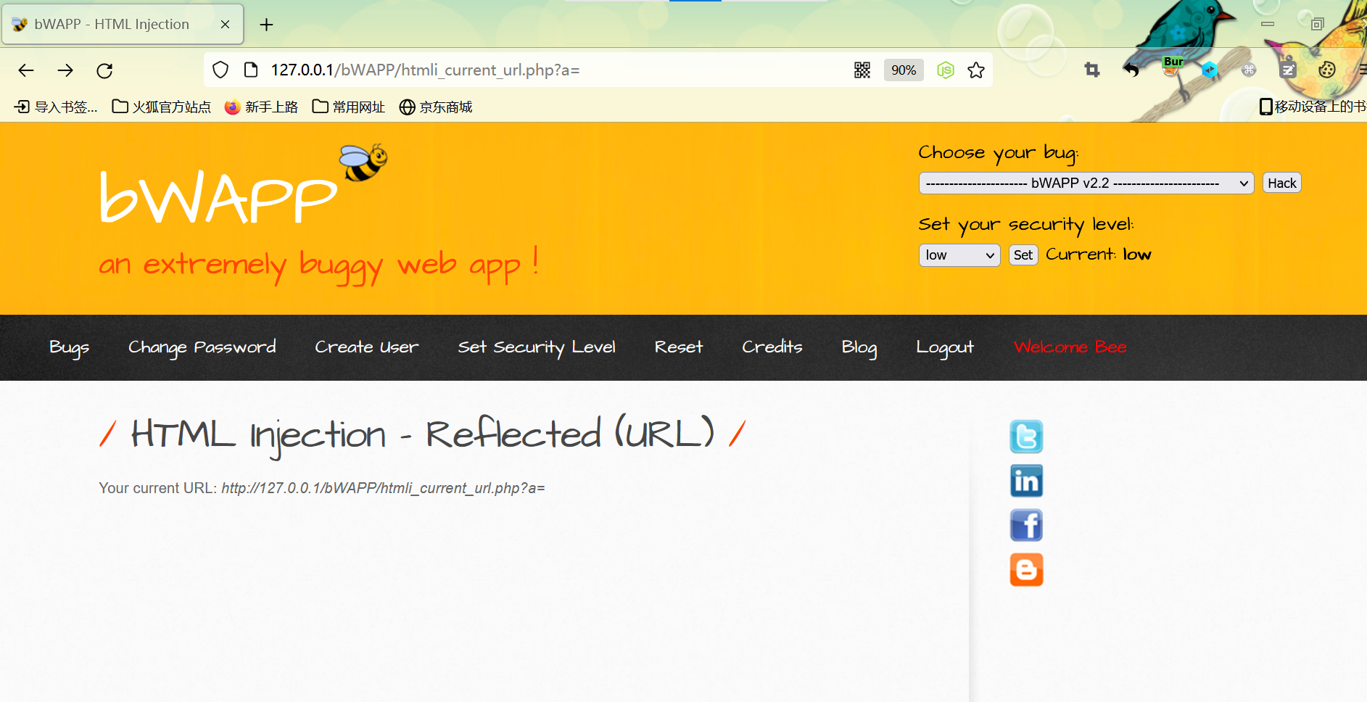Minimize the browser window
The height and width of the screenshot is (702, 1367).
(1268, 24)
